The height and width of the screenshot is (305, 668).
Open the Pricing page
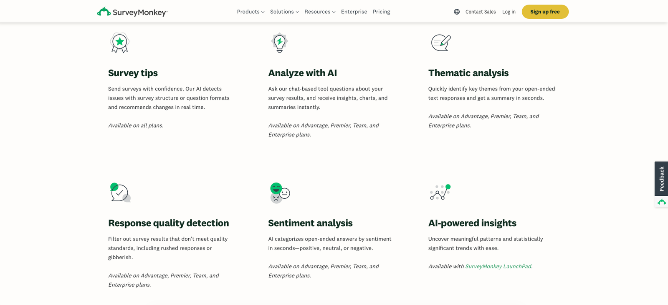tap(382, 12)
